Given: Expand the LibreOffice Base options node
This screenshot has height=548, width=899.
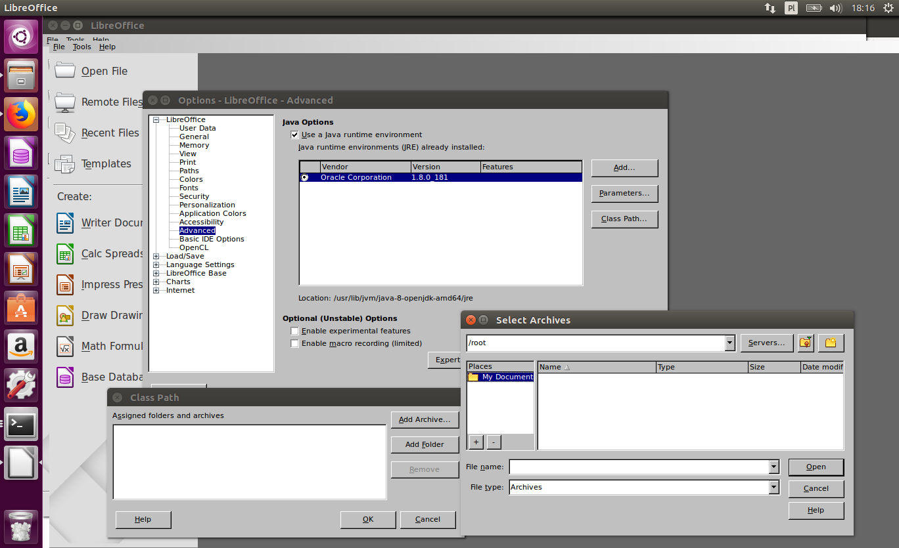Looking at the screenshot, I should coord(156,273).
